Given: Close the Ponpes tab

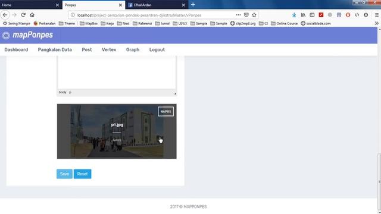Looking at the screenshot, I should [120, 5].
